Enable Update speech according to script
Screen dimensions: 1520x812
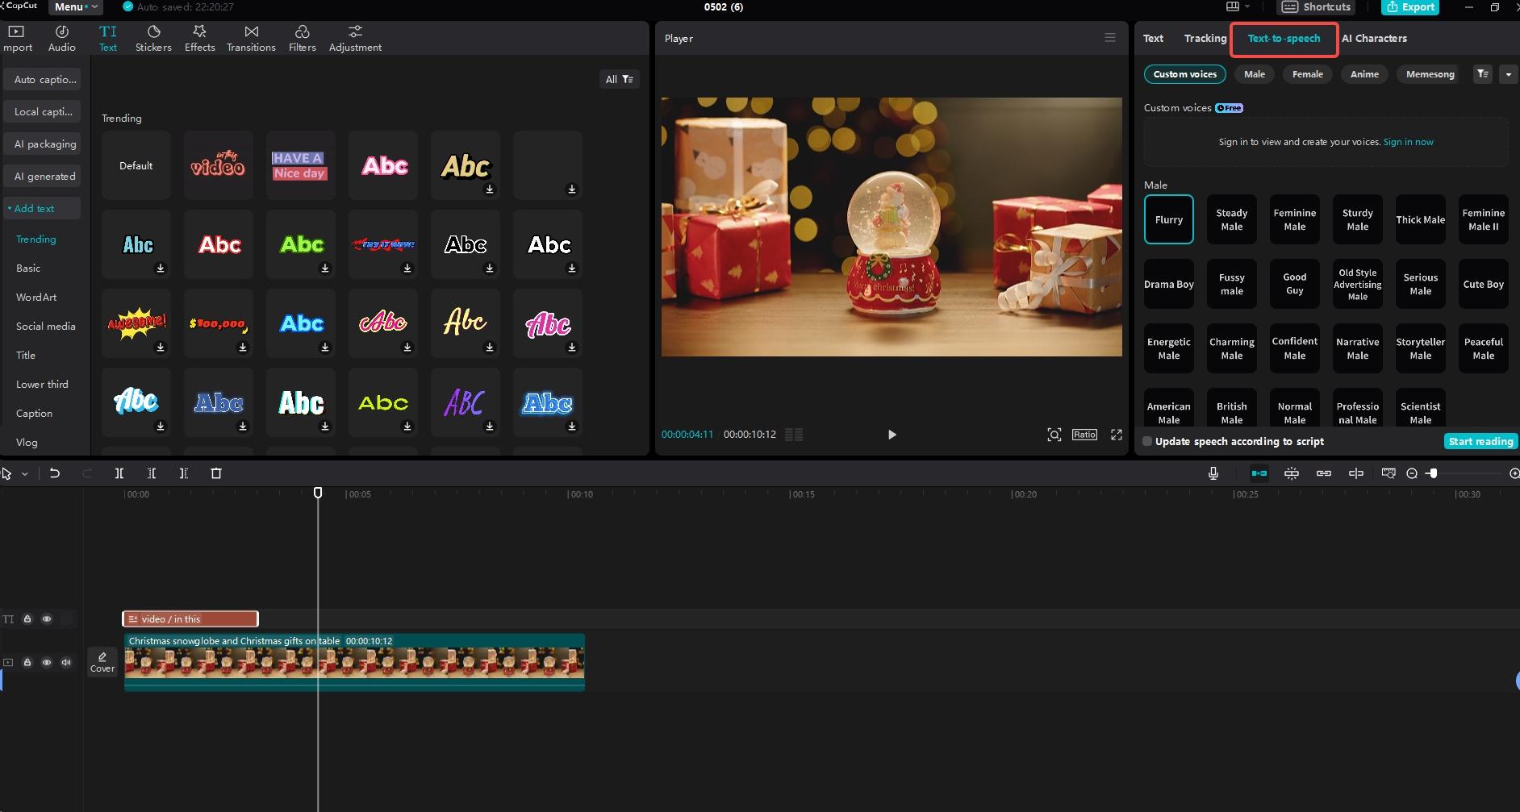[x=1147, y=441]
